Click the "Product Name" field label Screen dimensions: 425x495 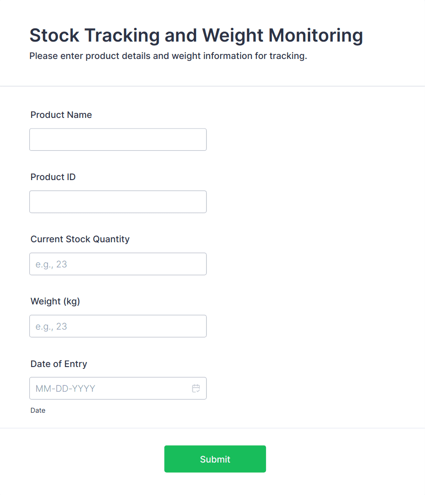61,115
